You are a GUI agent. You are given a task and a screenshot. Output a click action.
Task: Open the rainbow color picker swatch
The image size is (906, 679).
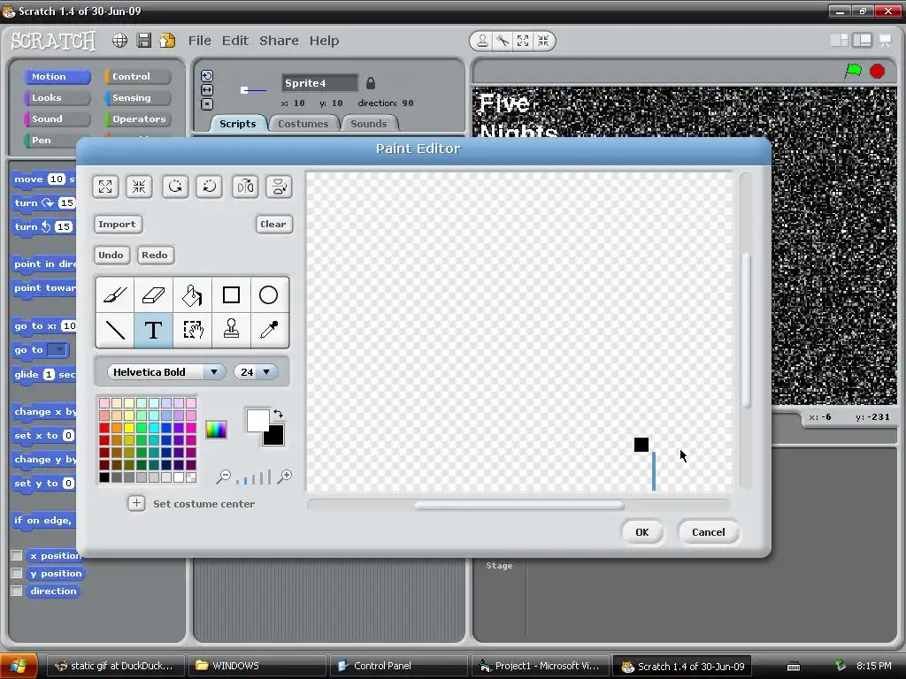pyautogui.click(x=216, y=430)
